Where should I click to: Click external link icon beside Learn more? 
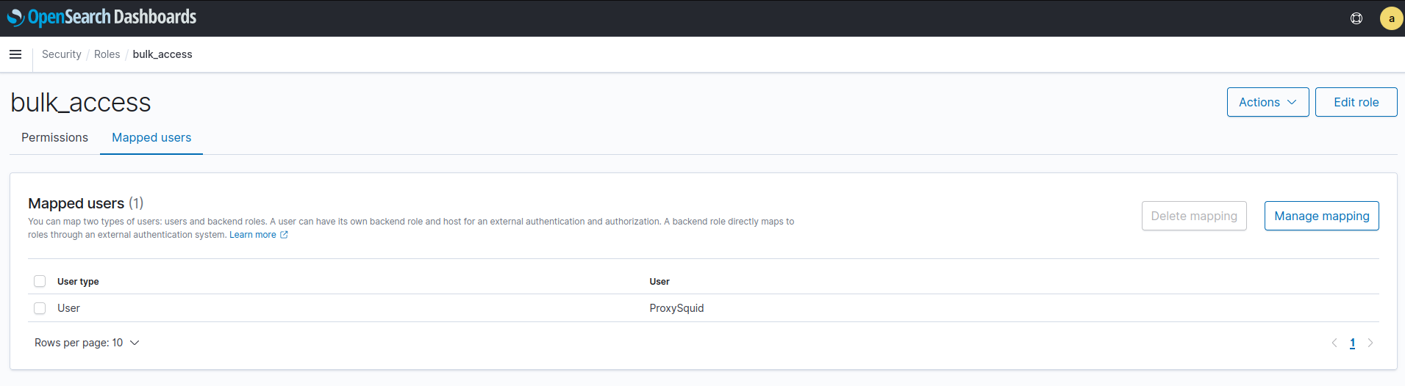(x=285, y=235)
